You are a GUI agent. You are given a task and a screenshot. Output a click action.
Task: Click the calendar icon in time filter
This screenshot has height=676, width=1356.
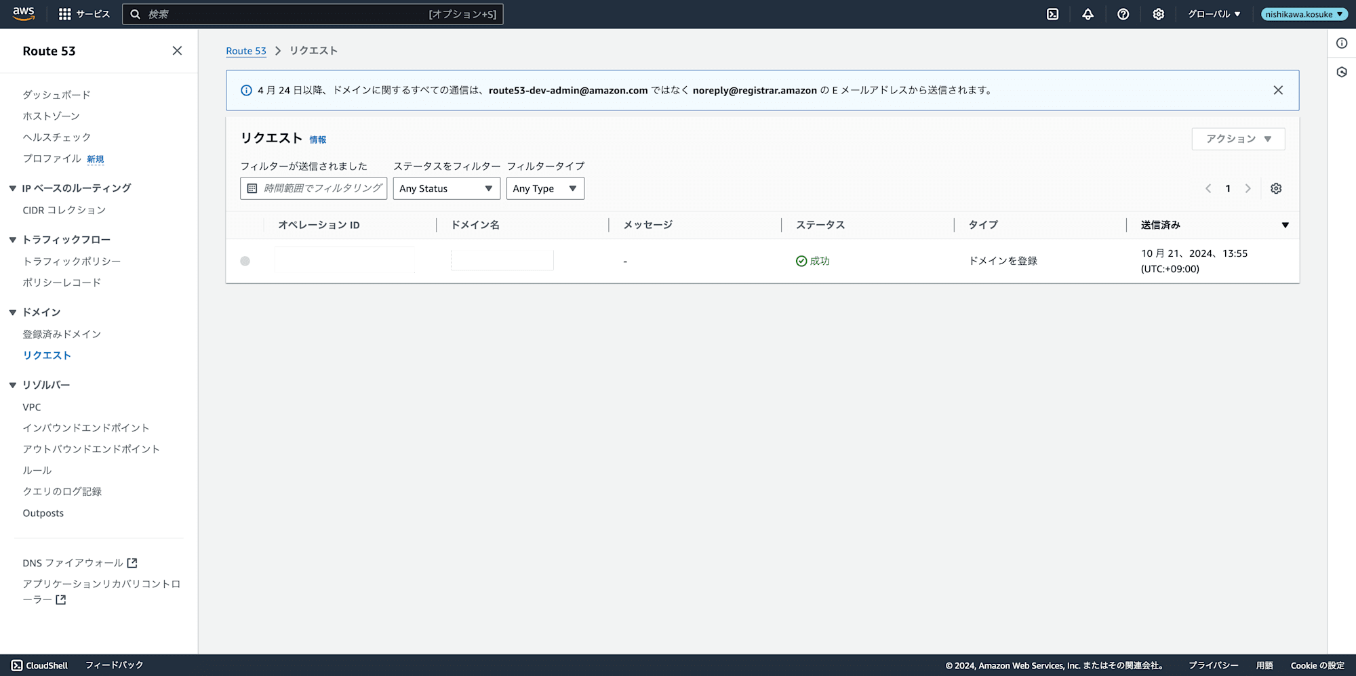(x=252, y=188)
